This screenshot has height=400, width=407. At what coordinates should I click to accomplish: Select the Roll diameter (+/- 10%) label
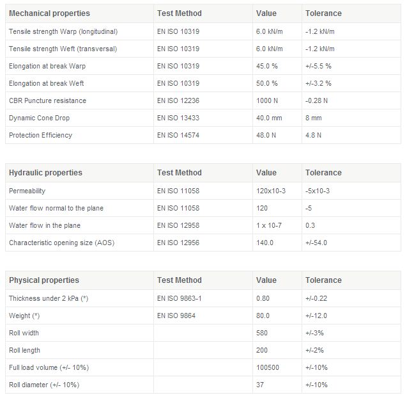point(44,385)
